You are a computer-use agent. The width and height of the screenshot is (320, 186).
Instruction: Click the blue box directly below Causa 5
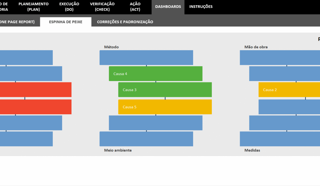click(155, 123)
